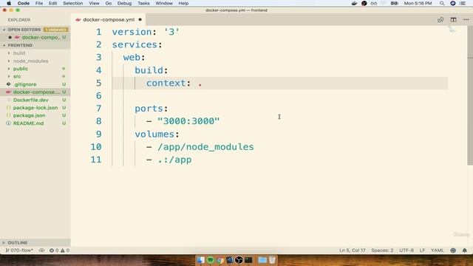Screen dimensions: 473x266
Task: Open the Notification Center list icon
Action: pyautogui.click(x=463, y=3)
